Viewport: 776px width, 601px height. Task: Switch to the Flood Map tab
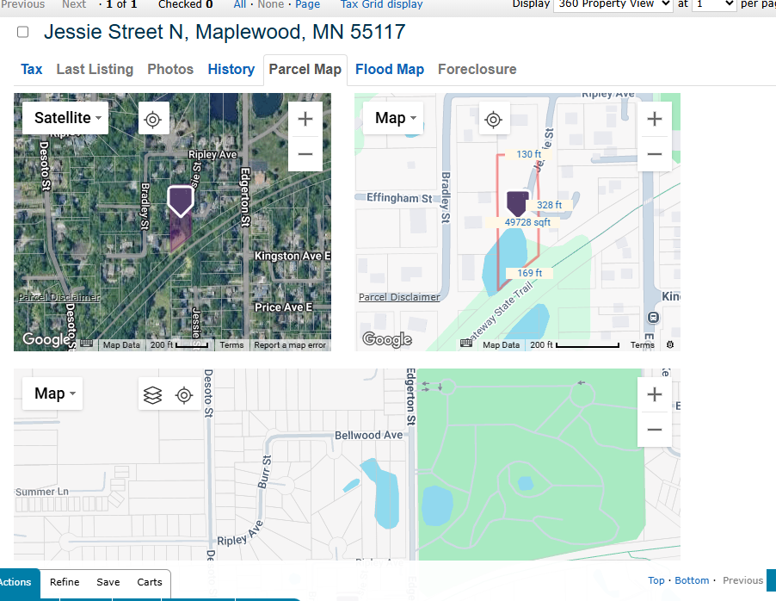[389, 69]
